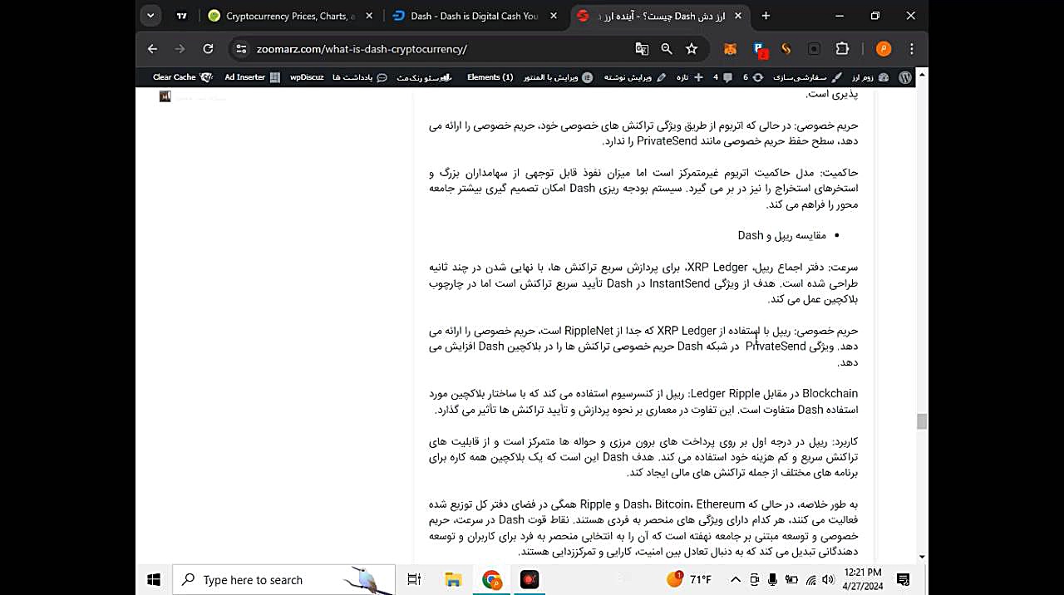
Task: Open the تازه new content menu
Action: 689,77
